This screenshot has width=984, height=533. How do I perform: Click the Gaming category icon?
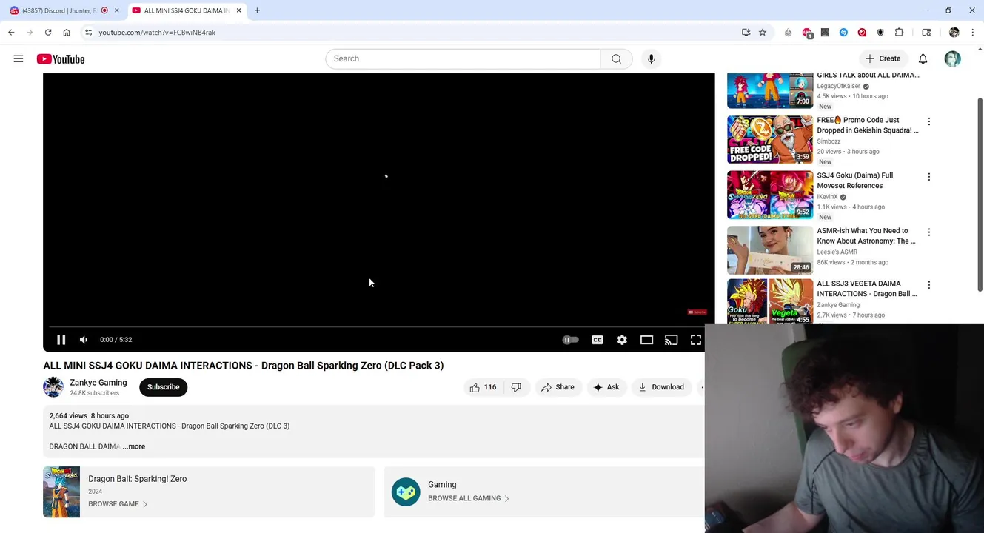[x=406, y=492]
